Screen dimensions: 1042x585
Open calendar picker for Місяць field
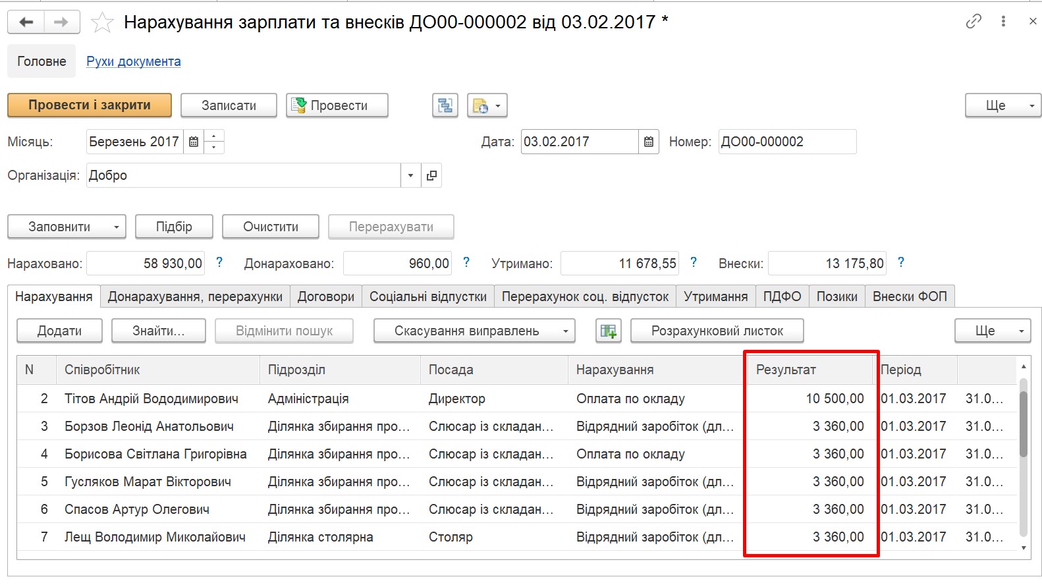[194, 142]
